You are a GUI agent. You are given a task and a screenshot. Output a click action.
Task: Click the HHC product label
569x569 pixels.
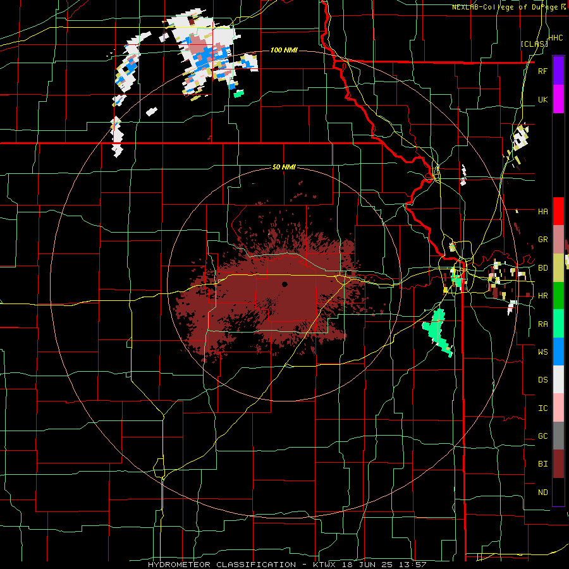556,38
